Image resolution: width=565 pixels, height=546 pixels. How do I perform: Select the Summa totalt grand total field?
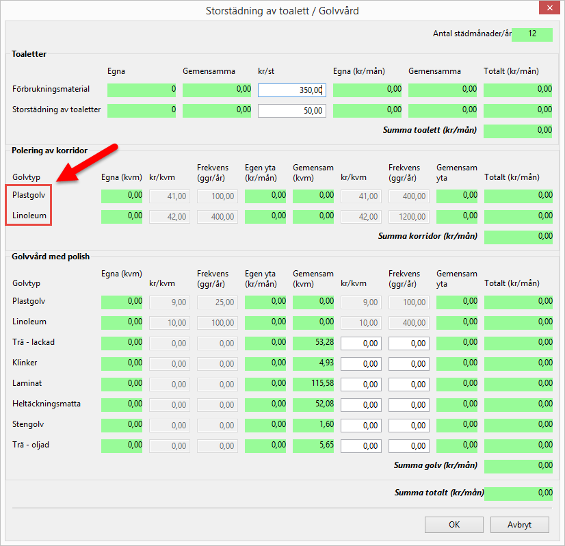pos(518,494)
